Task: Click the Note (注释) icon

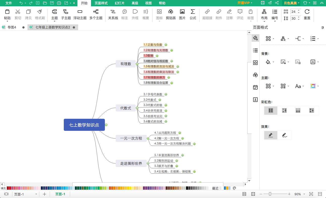Action: 229,12
